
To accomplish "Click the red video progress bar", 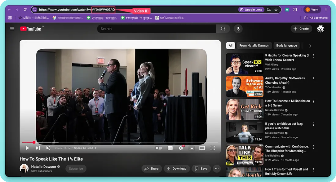I will [x=28, y=142].
